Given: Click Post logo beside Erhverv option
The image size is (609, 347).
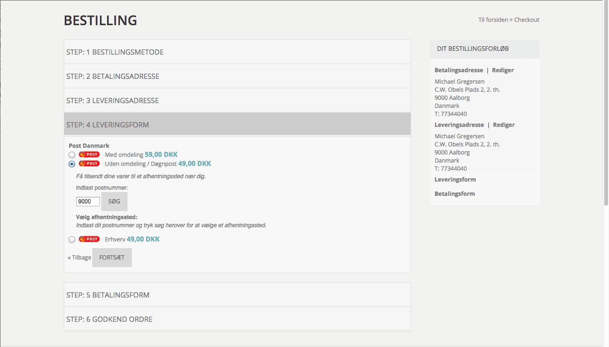Looking at the screenshot, I should (89, 239).
